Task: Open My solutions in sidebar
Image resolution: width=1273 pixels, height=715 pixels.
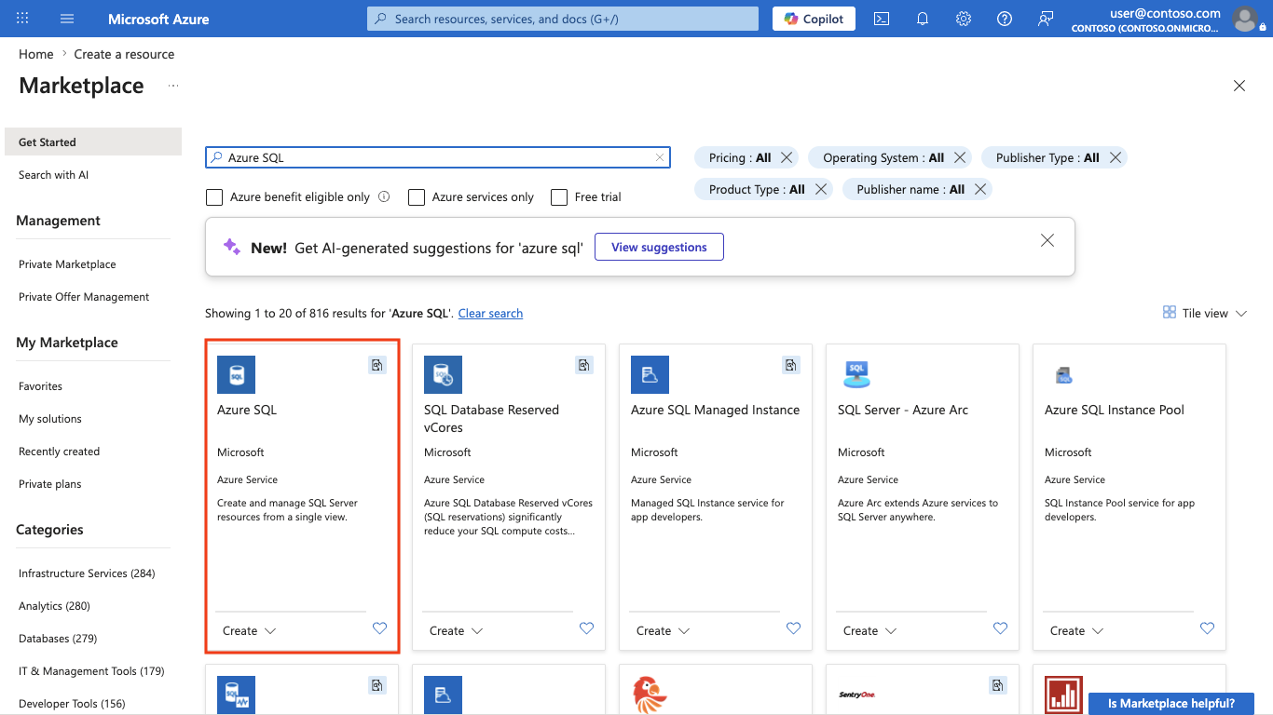Action: click(50, 419)
